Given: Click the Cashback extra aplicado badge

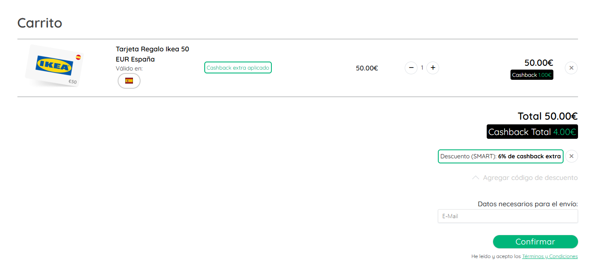Looking at the screenshot, I should (238, 68).
